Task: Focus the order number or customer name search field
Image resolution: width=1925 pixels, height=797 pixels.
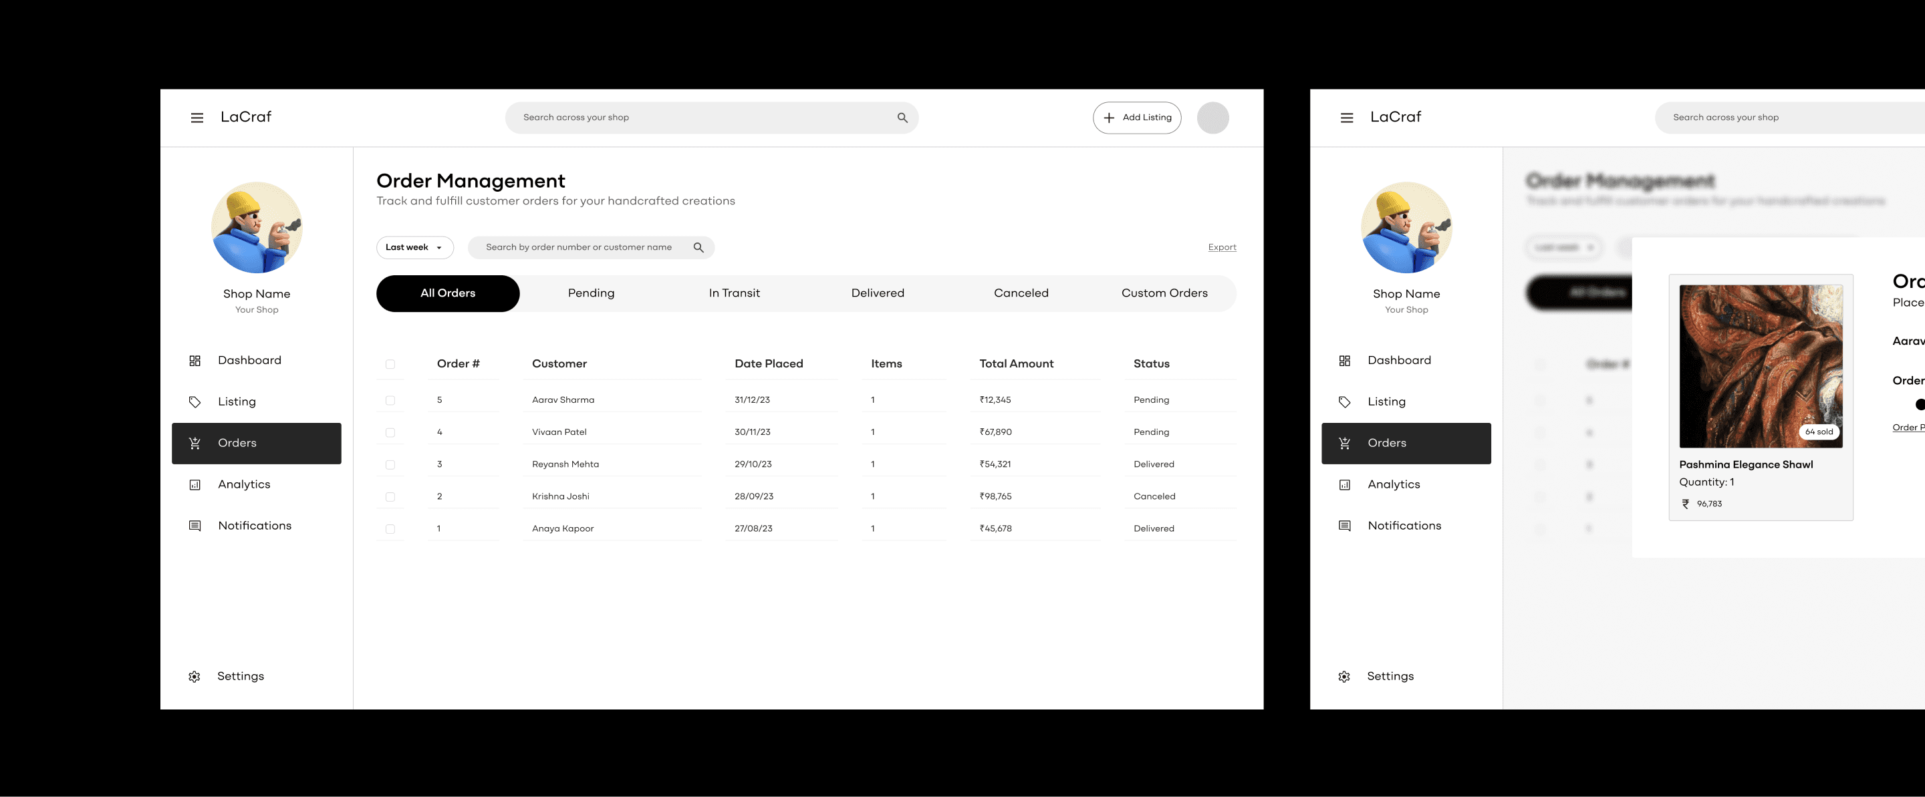Action: coord(579,248)
